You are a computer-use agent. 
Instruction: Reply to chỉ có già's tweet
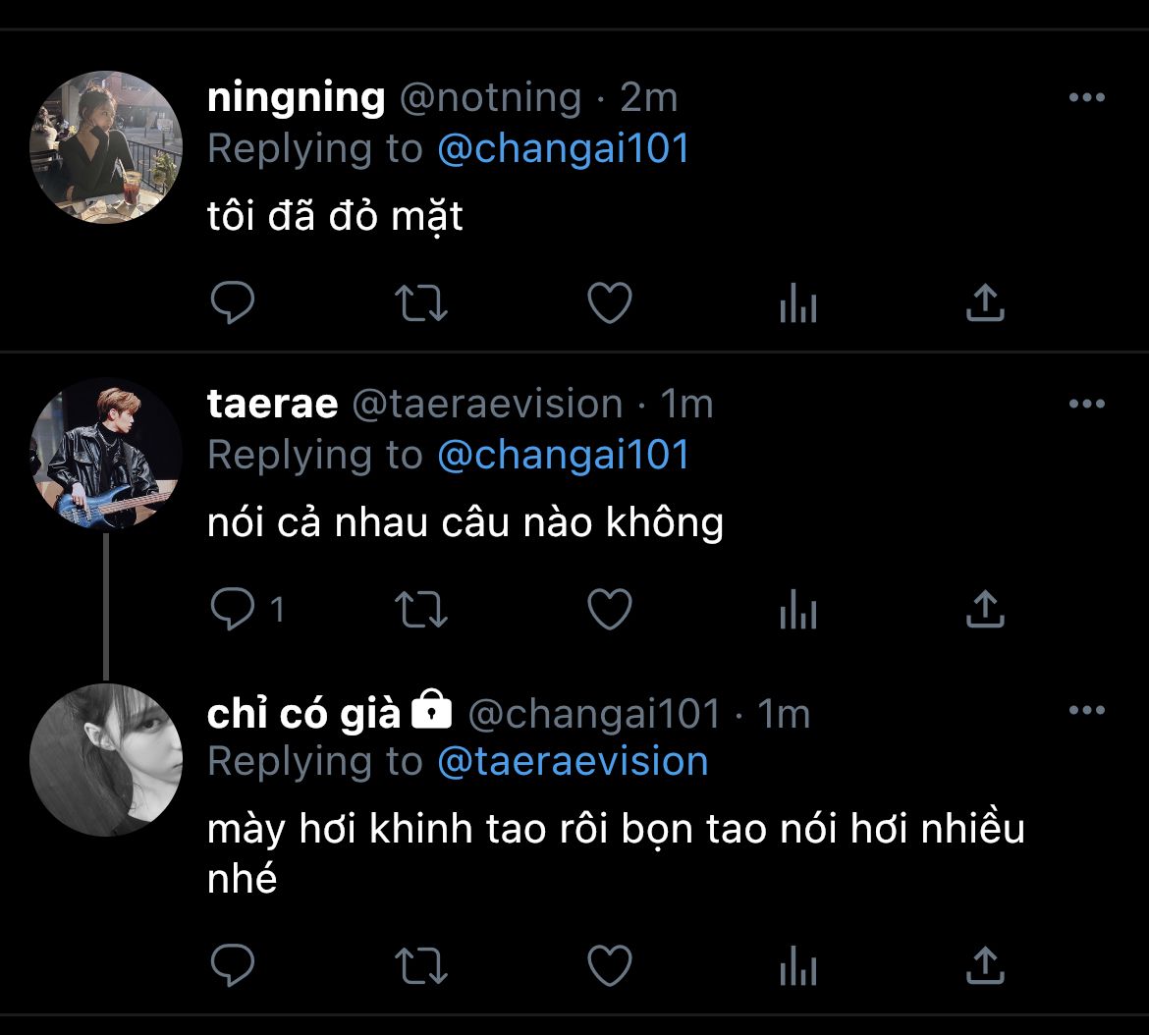coord(233,965)
